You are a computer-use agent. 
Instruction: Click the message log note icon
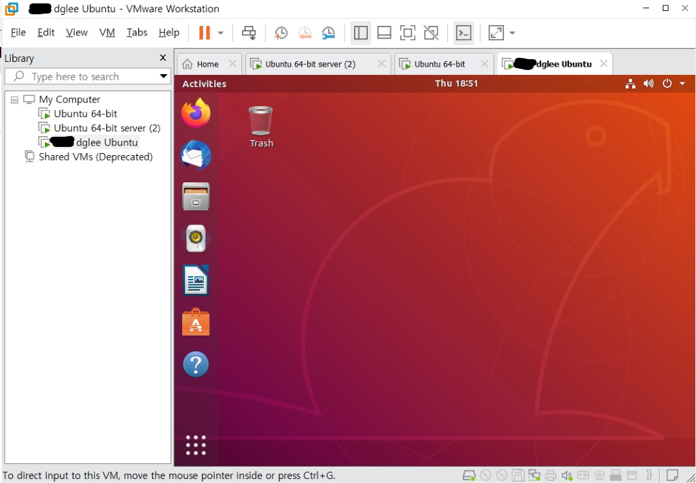point(672,475)
